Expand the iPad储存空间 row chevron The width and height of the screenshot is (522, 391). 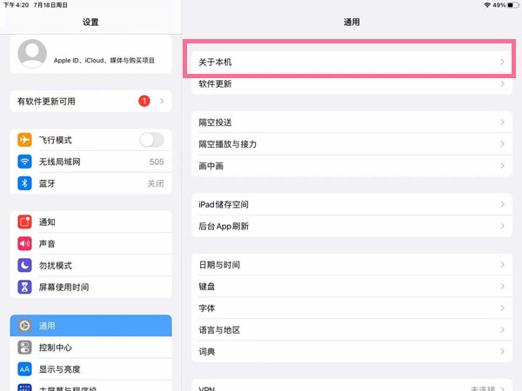click(503, 204)
